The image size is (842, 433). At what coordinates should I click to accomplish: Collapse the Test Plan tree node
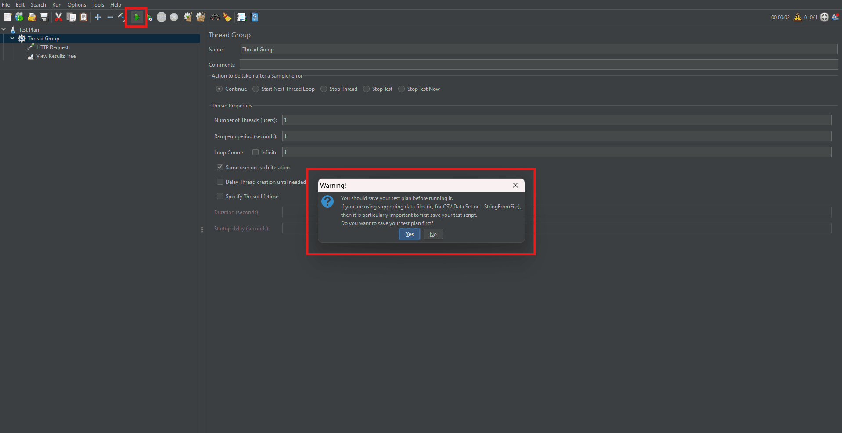(x=4, y=29)
